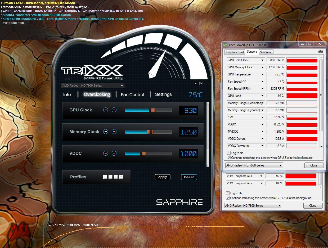The width and height of the screenshot is (328, 248).
Task: Click VRM Temperature 1 value 92 °C
Action: (275, 176)
